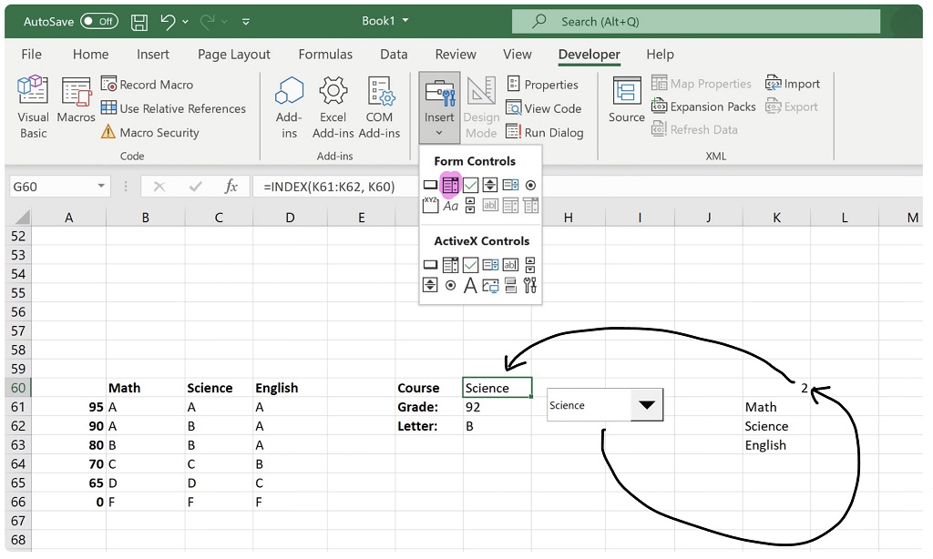Turn on the AutoSave toggle
The height and width of the screenshot is (559, 933).
(x=98, y=21)
